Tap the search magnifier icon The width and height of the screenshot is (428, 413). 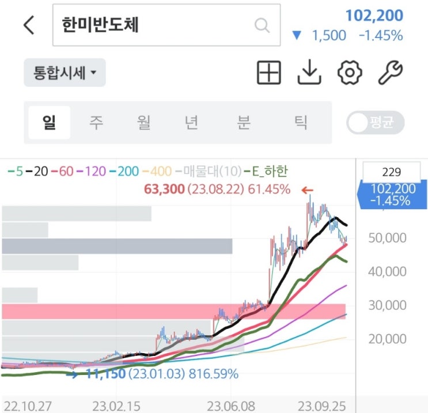(262, 25)
